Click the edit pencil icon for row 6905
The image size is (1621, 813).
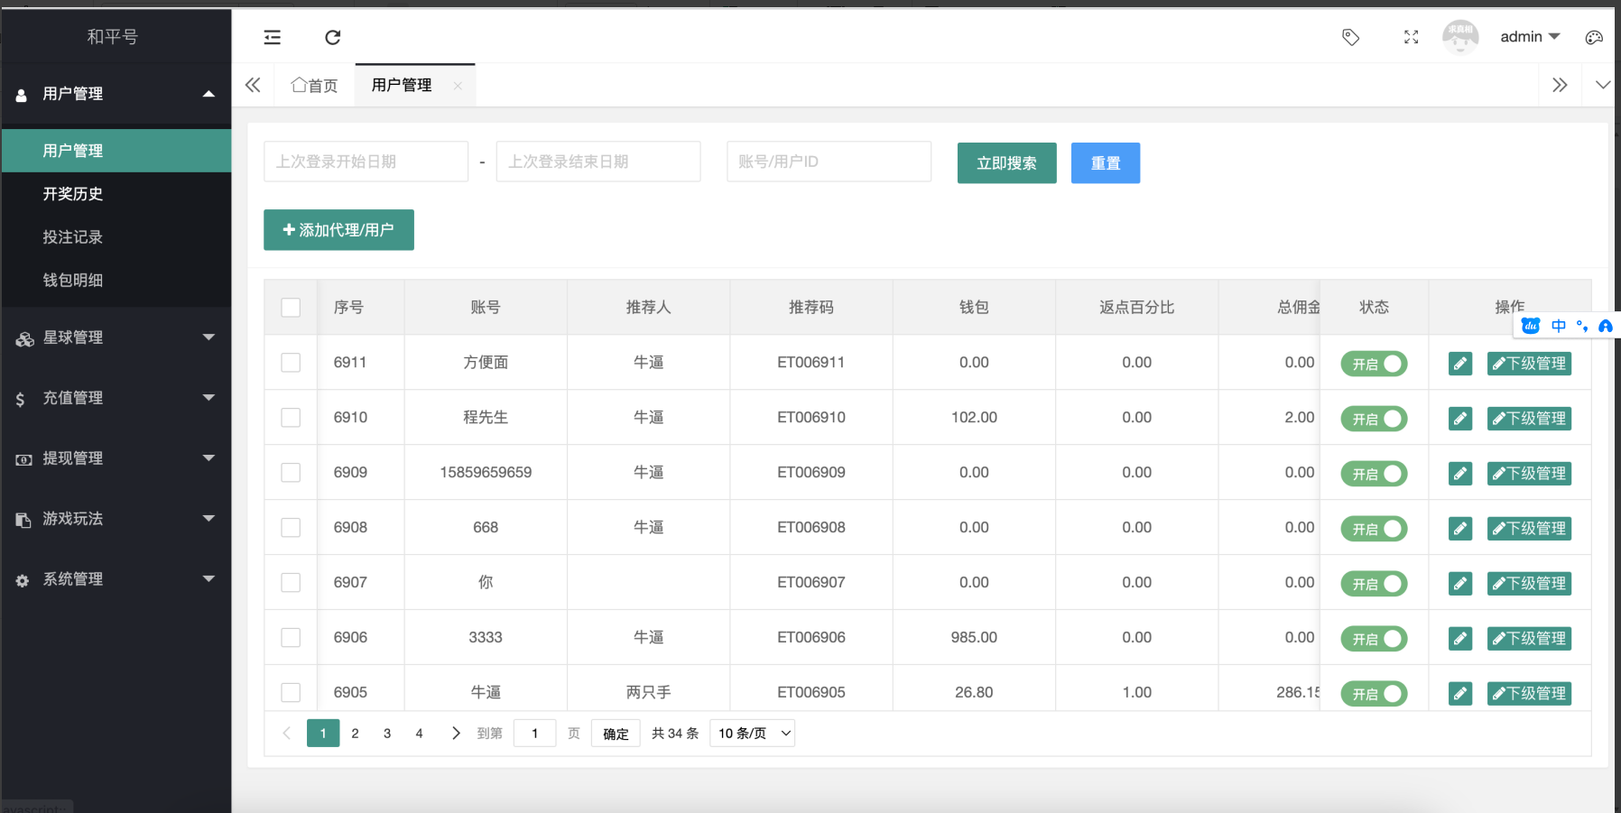[1460, 694]
